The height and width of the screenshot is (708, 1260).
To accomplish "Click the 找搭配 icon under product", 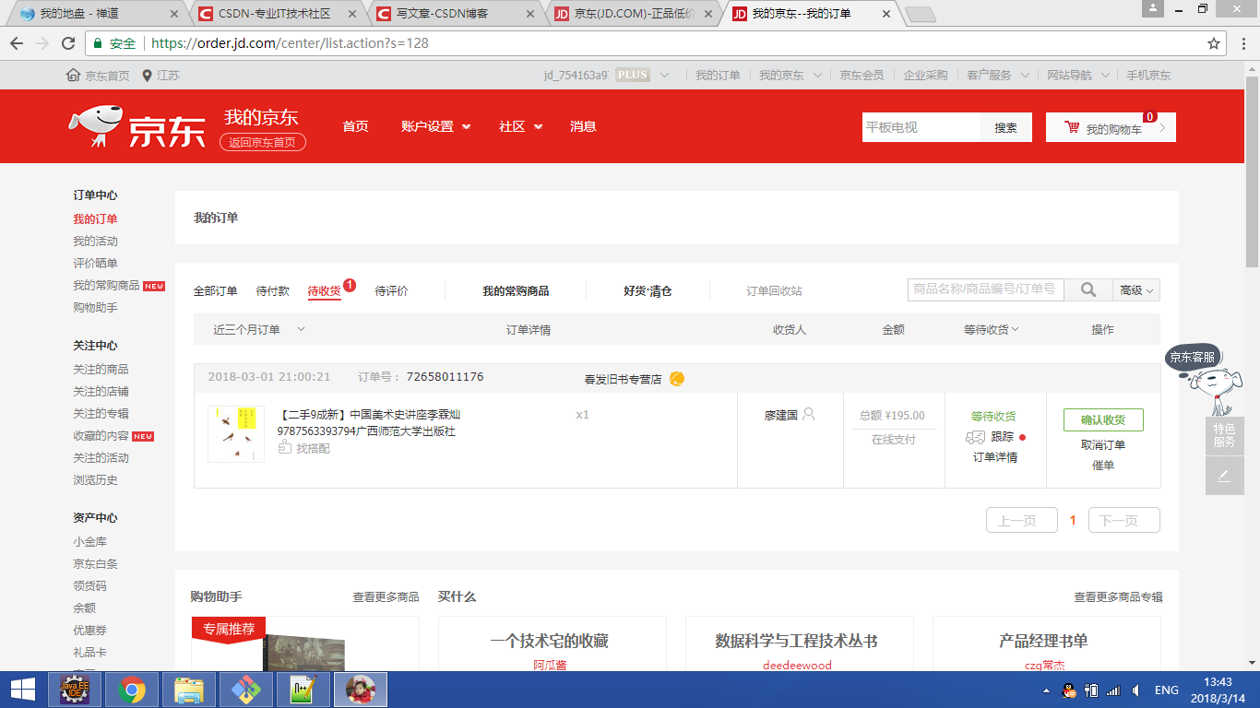I will [x=285, y=448].
